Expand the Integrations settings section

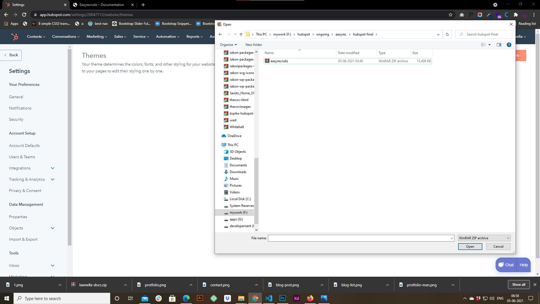(x=53, y=168)
